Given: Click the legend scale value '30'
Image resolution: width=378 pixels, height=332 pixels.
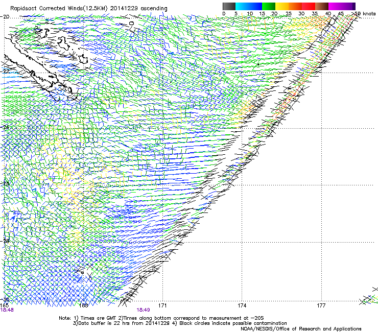Looking at the screenshot, I should [x=301, y=14].
